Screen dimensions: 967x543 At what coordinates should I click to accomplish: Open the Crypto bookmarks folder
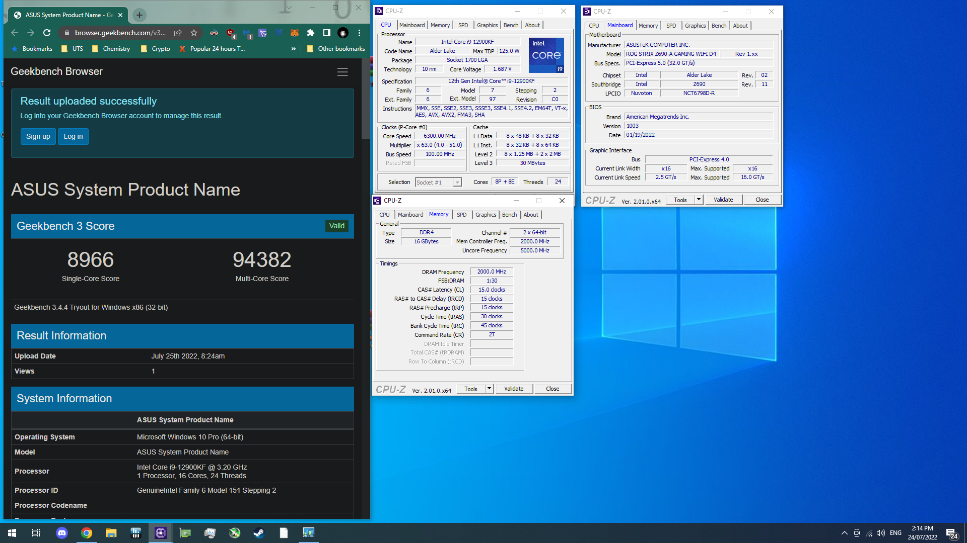point(156,49)
